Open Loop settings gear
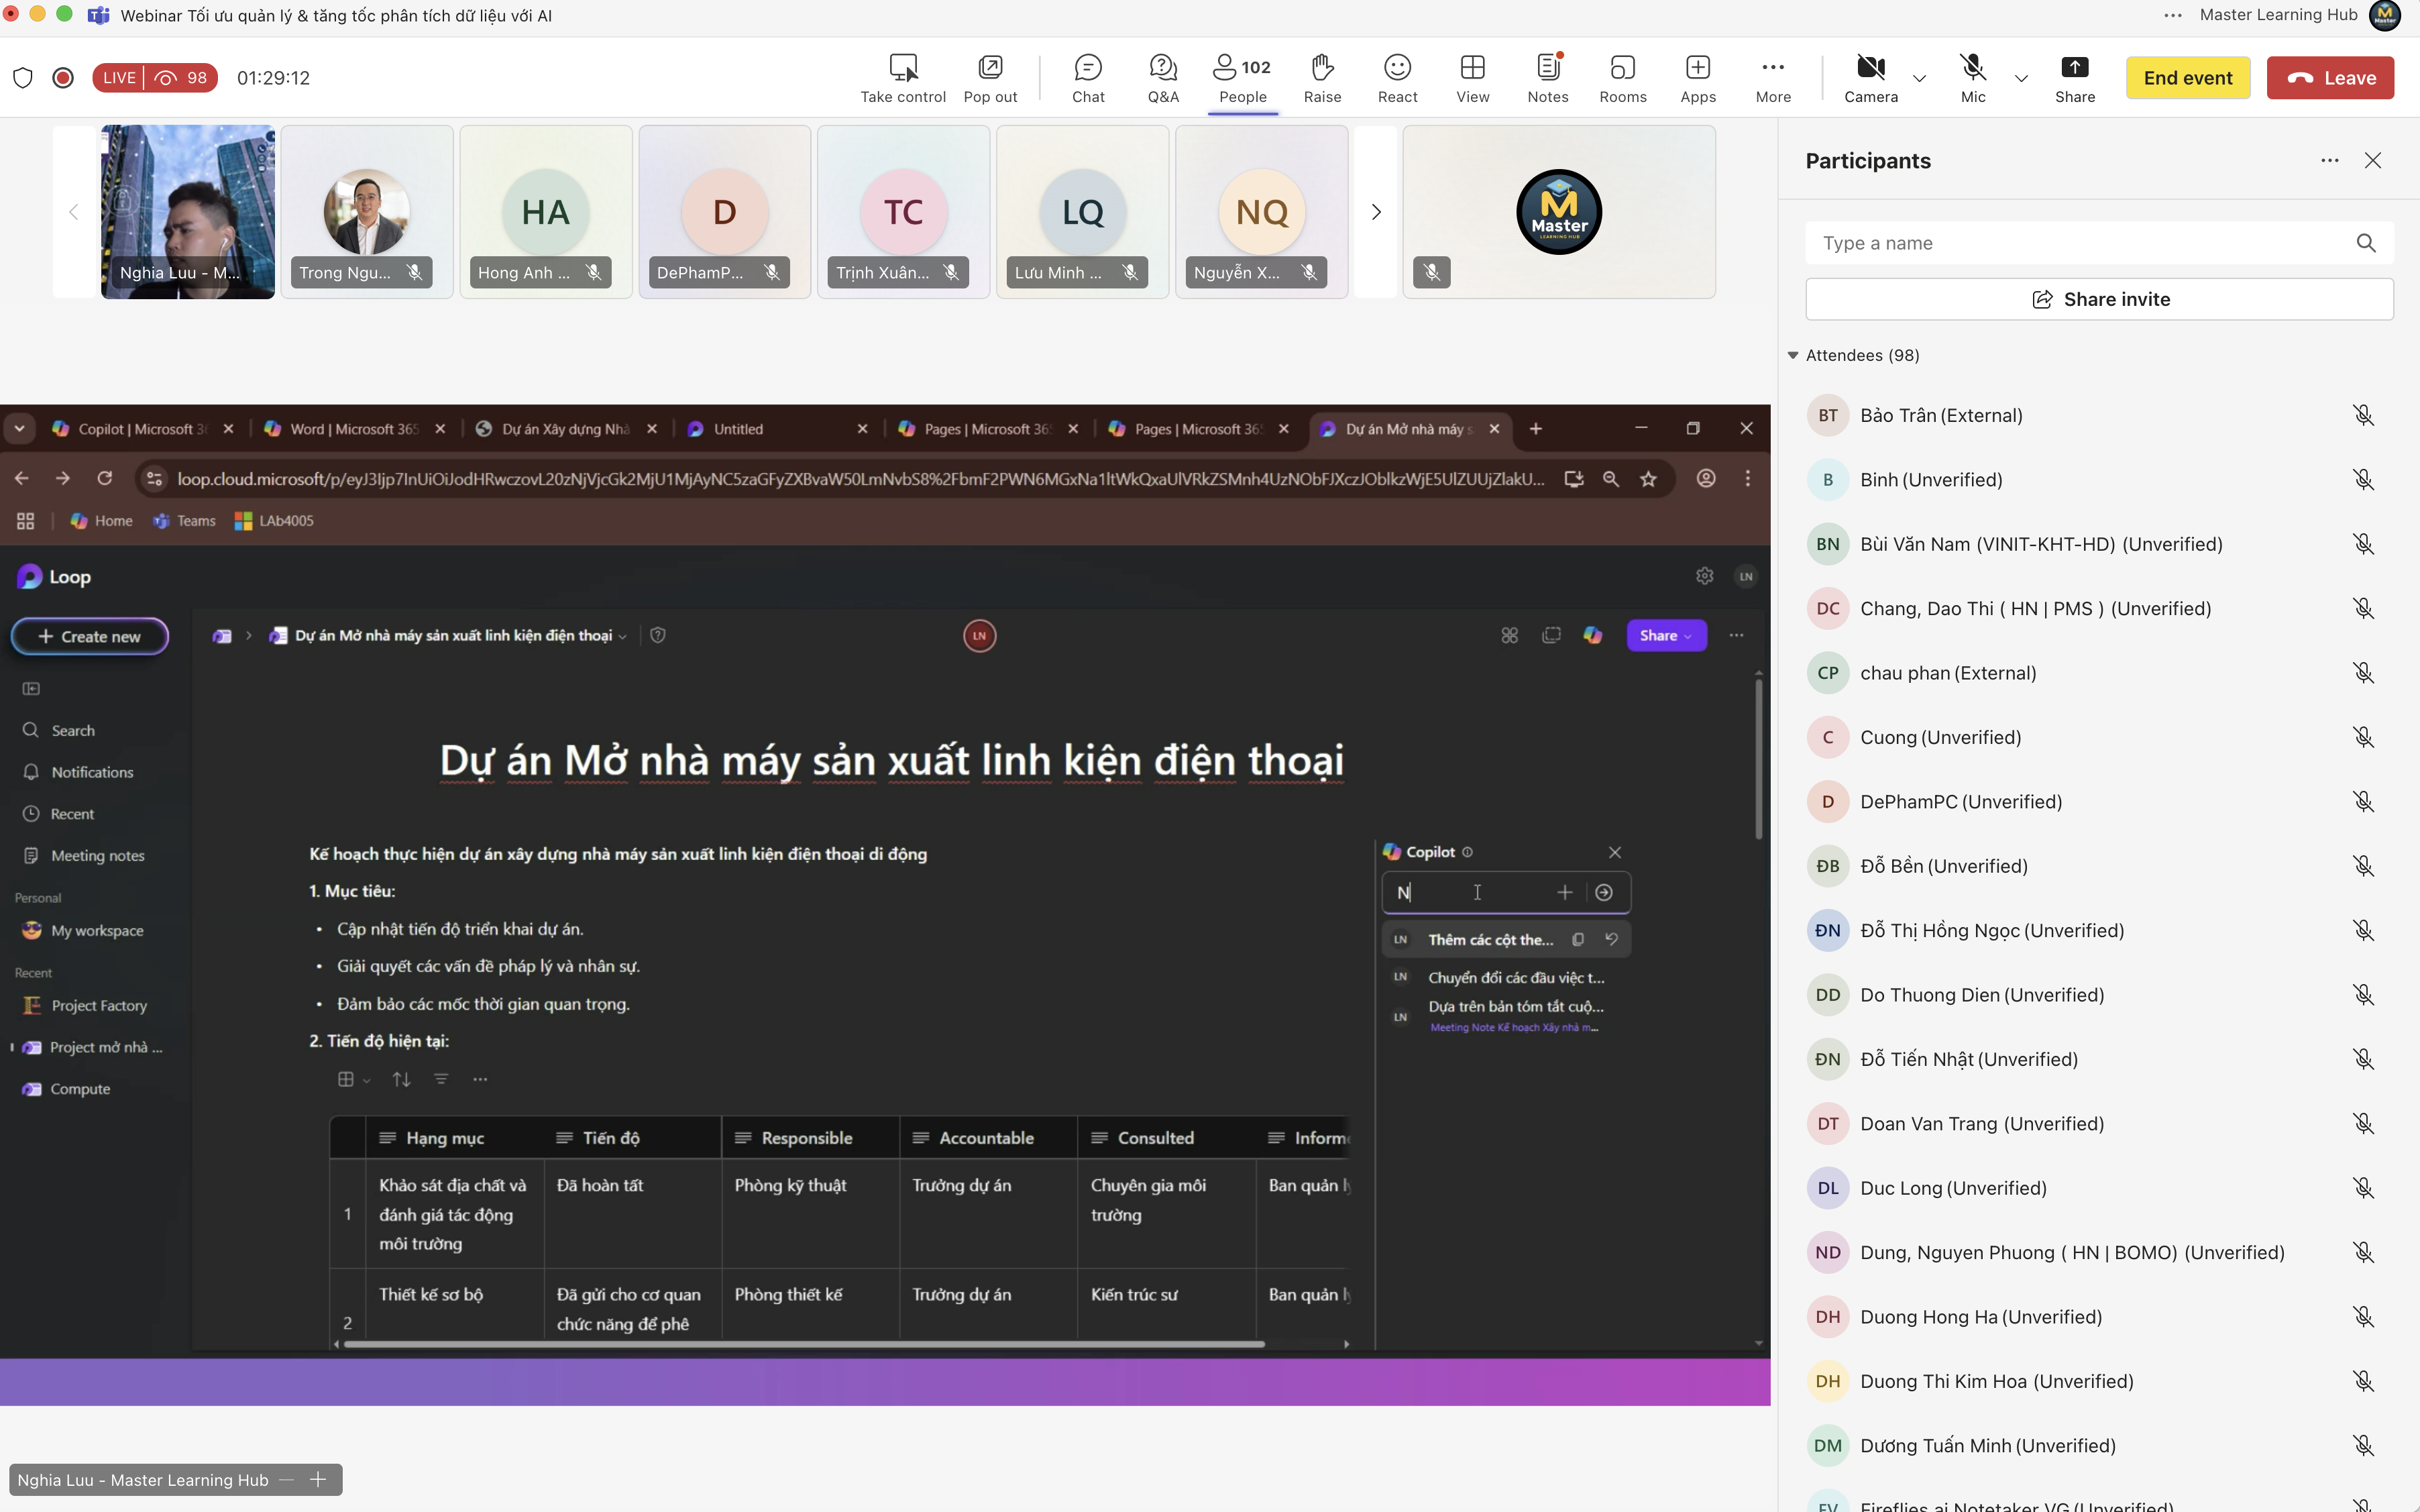 tap(1704, 576)
